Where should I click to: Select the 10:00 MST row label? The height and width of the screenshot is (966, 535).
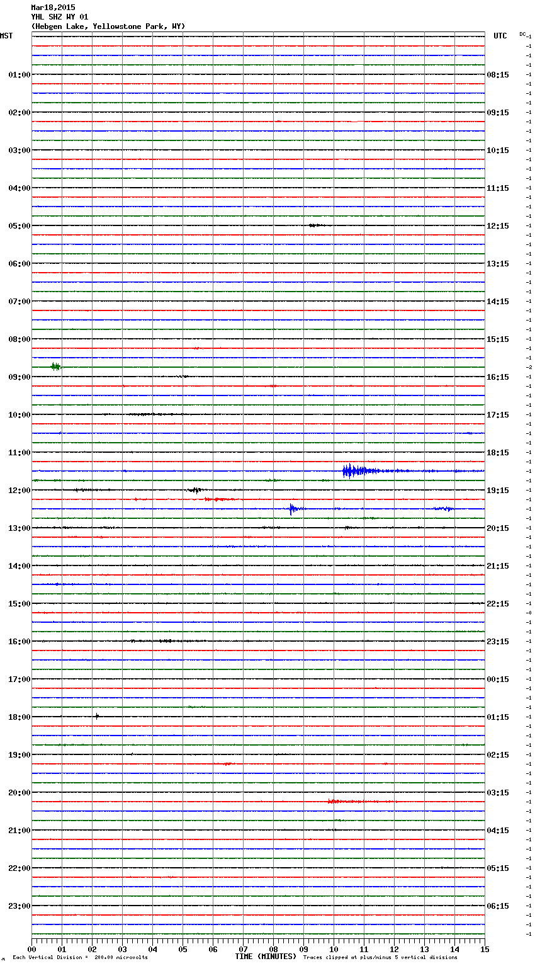[20, 415]
